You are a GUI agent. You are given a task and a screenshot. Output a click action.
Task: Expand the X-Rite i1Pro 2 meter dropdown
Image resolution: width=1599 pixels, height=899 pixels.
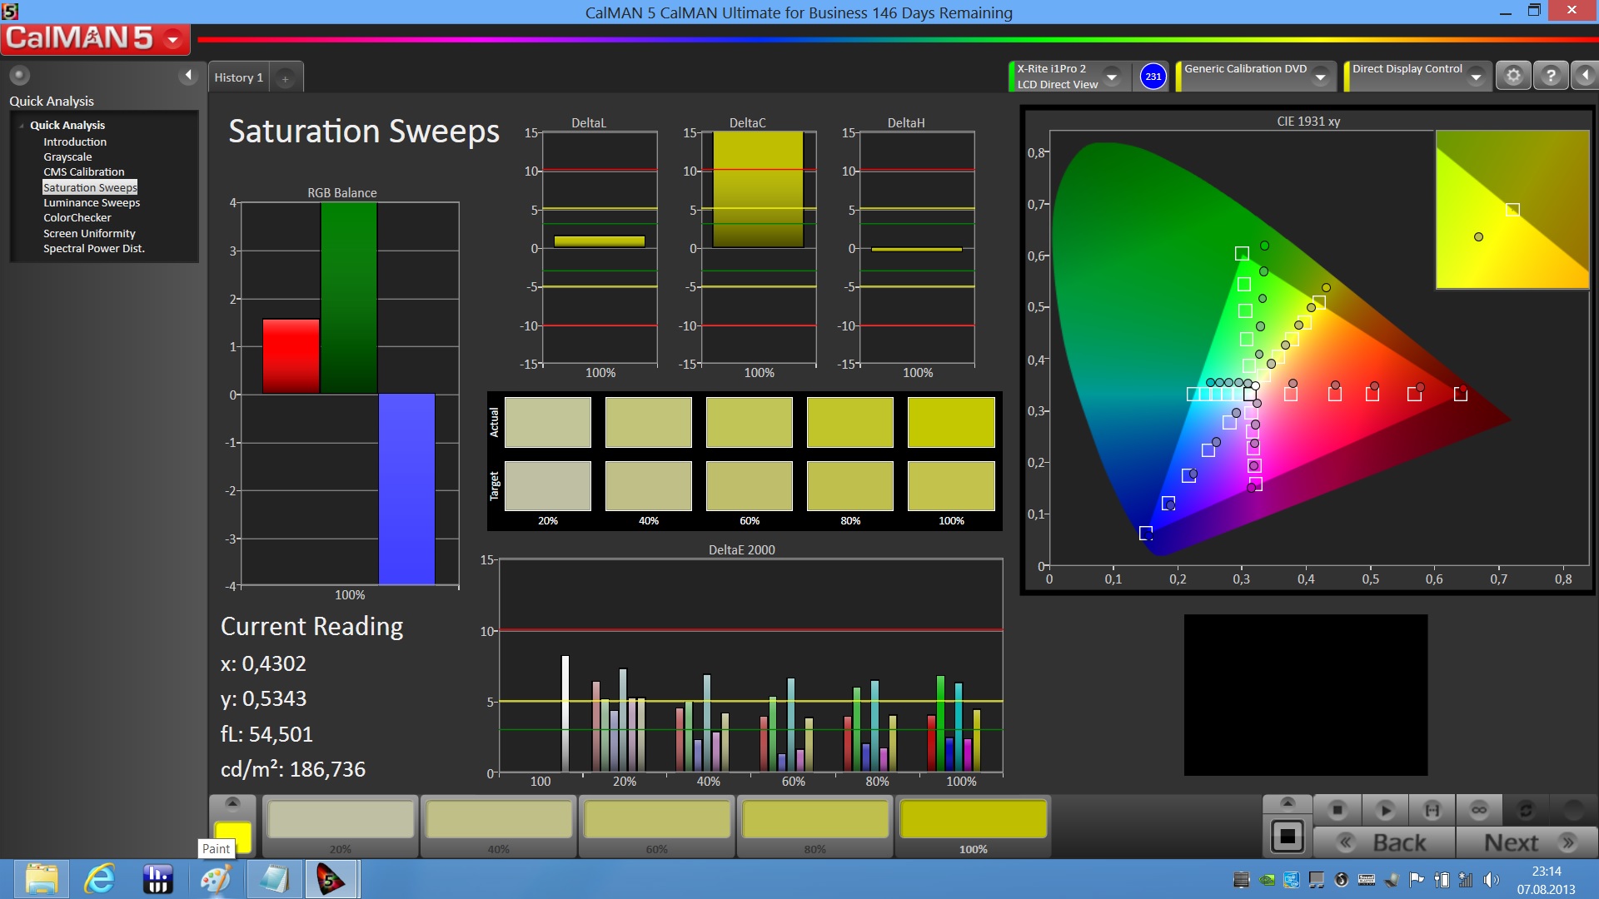(1111, 77)
